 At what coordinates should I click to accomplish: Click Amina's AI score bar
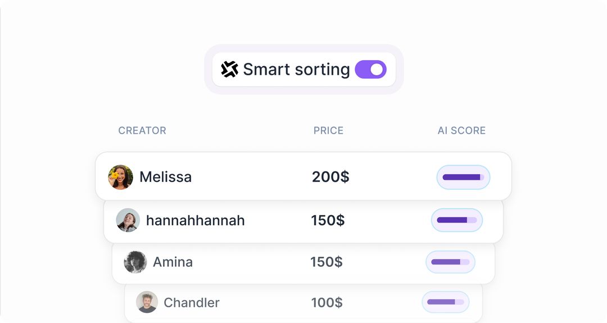point(450,262)
